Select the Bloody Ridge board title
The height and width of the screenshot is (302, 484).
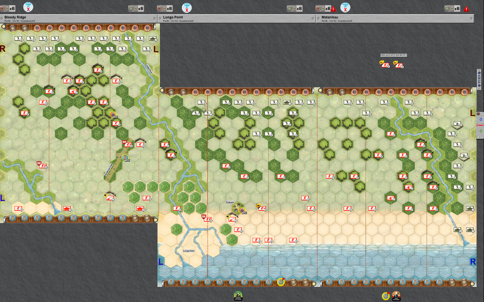tap(15, 17)
